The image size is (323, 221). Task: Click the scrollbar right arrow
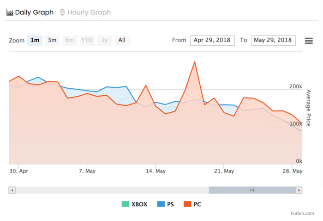(x=299, y=190)
